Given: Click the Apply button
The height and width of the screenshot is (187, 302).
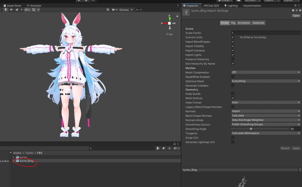Looking at the screenshot, I should 296,148.
